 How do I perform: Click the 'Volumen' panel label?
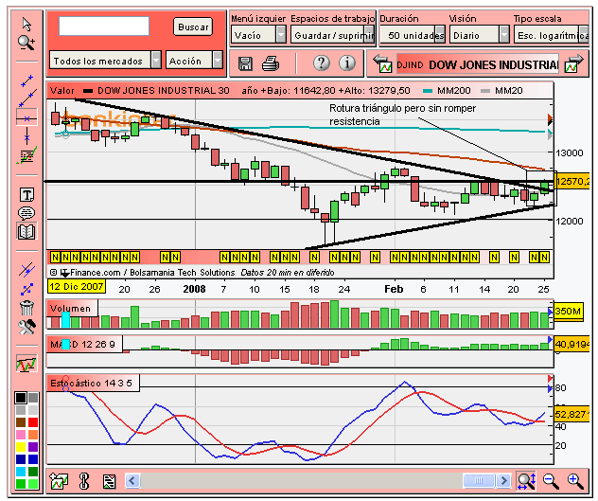pos(70,308)
